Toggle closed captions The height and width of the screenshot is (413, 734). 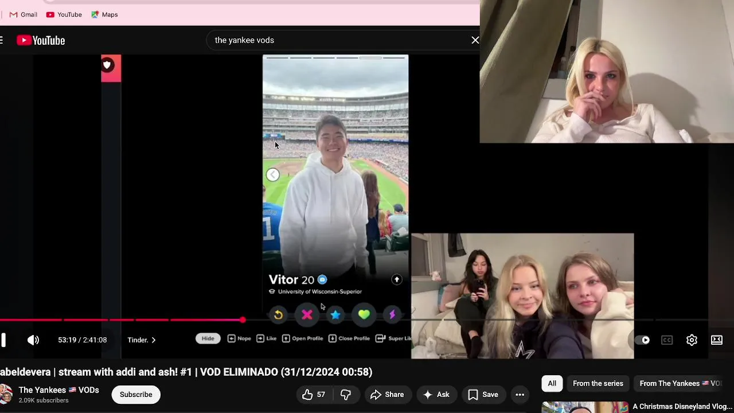pos(667,340)
